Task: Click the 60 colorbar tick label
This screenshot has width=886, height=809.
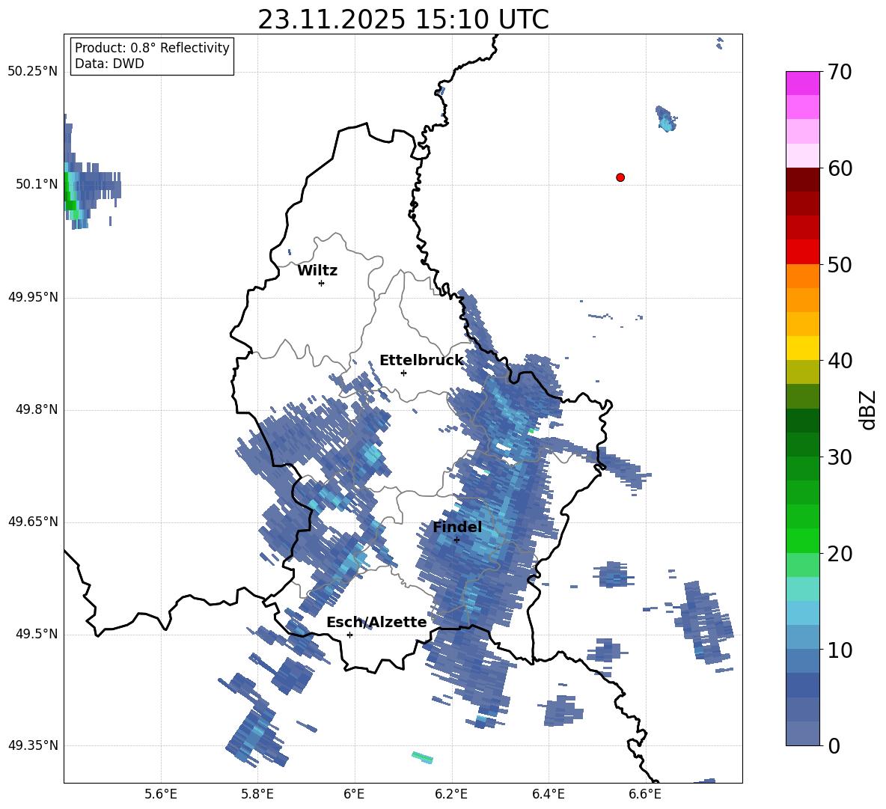Action: pyautogui.click(x=840, y=168)
